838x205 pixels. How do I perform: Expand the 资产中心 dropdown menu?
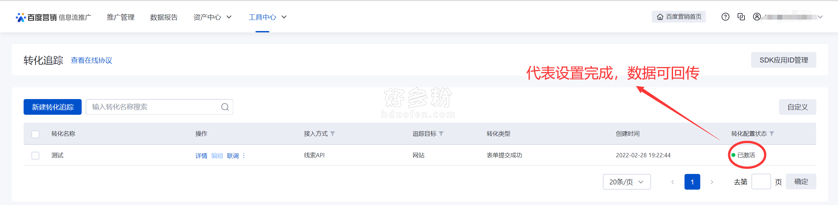[213, 17]
